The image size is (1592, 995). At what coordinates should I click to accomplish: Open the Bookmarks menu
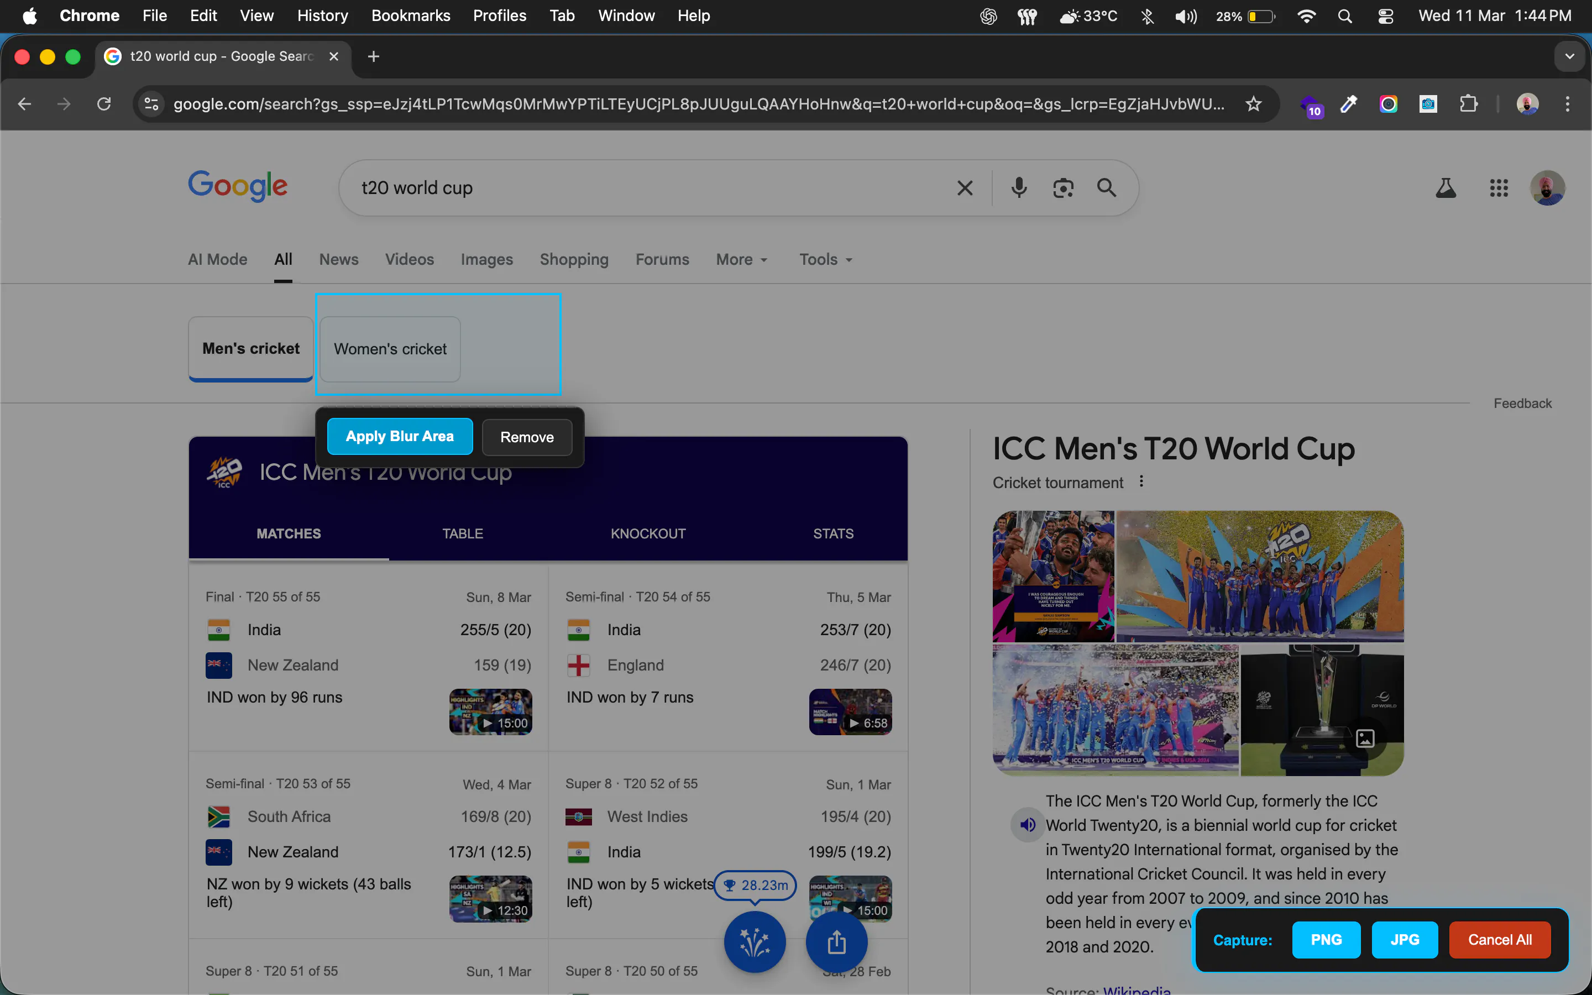pos(411,16)
